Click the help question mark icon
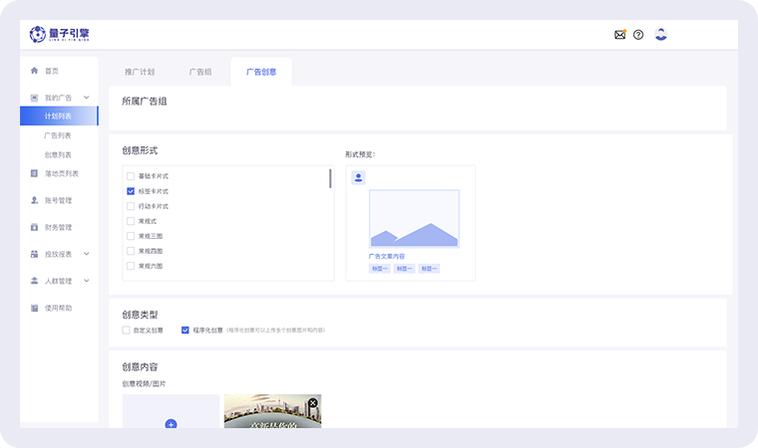758x448 pixels. [638, 35]
